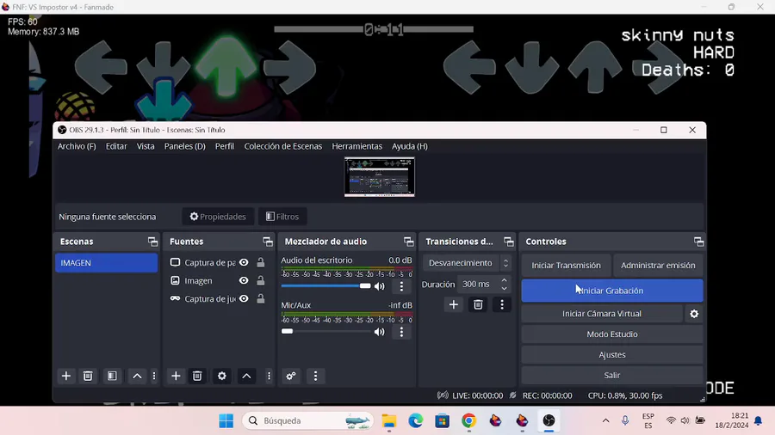Viewport: 775px width, 435px height.
Task: Hide Captura de juego source eye
Action: click(x=244, y=299)
